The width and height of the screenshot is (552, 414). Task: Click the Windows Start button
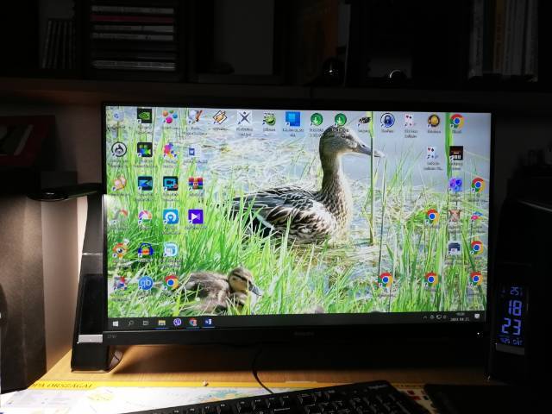pyautogui.click(x=117, y=322)
